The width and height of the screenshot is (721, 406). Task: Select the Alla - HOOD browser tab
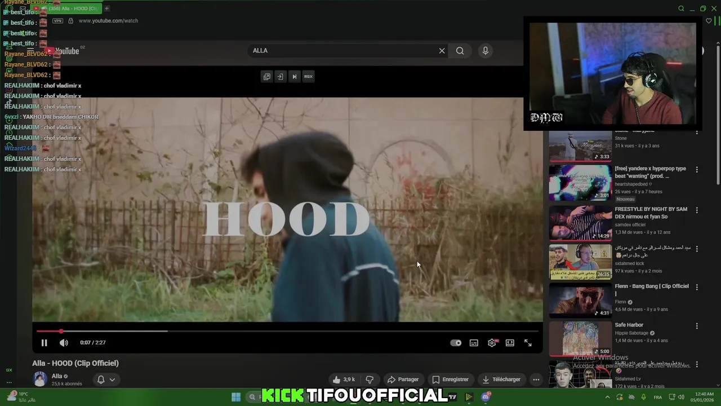[66, 8]
